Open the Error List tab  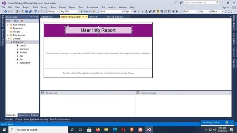(9, 119)
